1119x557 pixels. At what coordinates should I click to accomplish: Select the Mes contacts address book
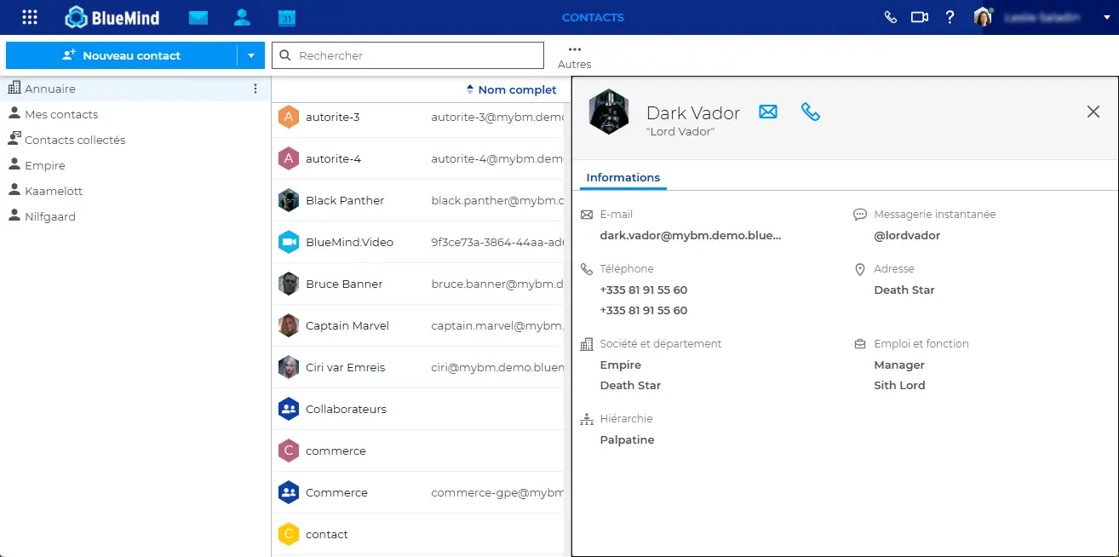coord(61,114)
